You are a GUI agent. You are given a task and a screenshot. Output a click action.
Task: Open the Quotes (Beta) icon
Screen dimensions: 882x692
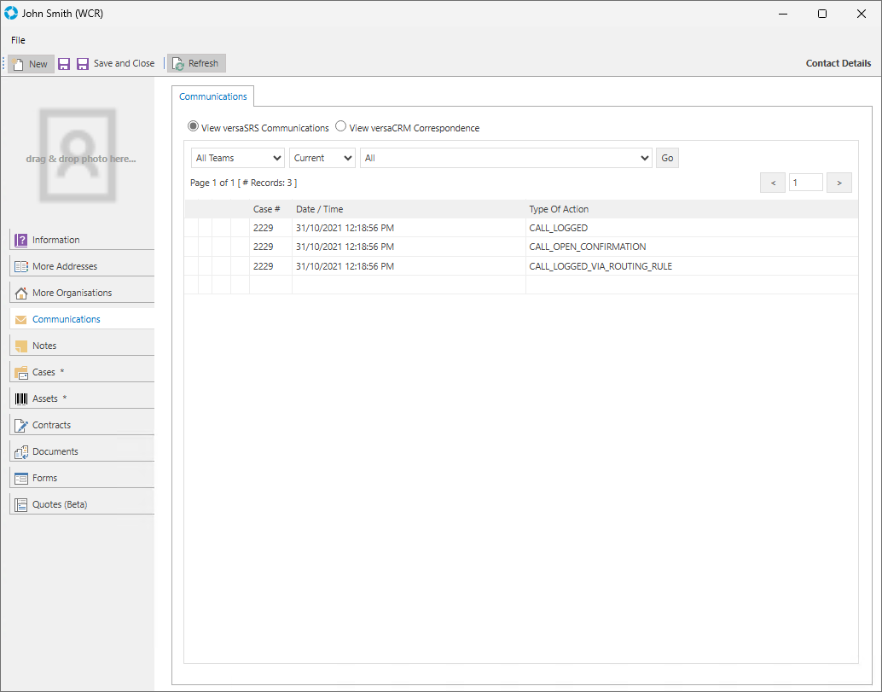[21, 504]
